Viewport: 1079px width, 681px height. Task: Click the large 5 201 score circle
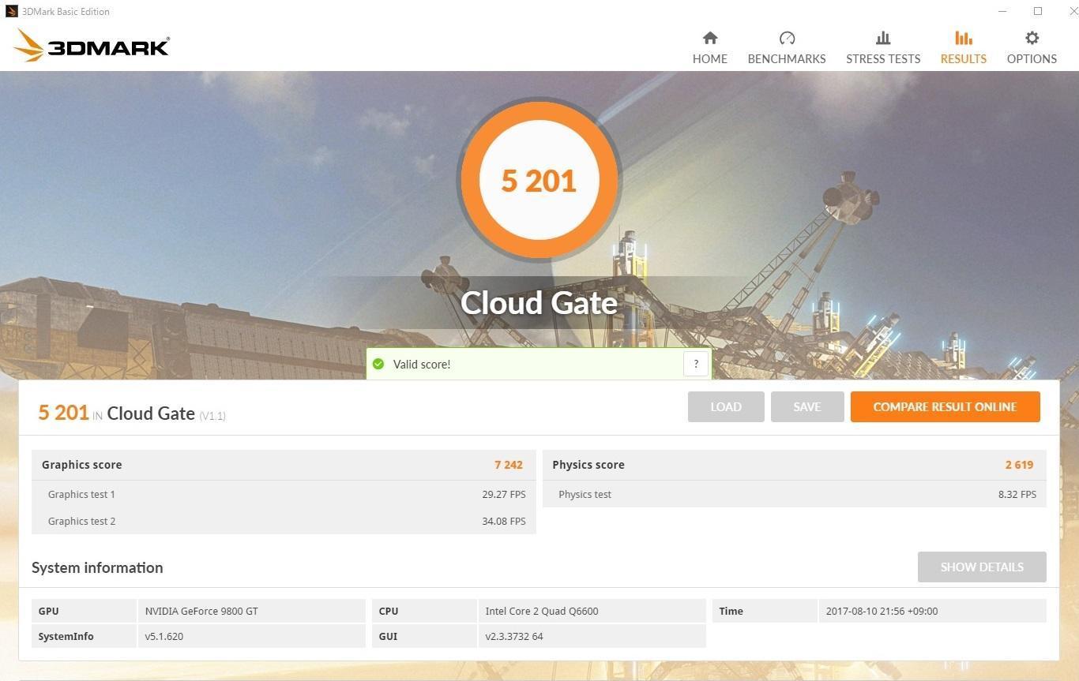point(539,180)
